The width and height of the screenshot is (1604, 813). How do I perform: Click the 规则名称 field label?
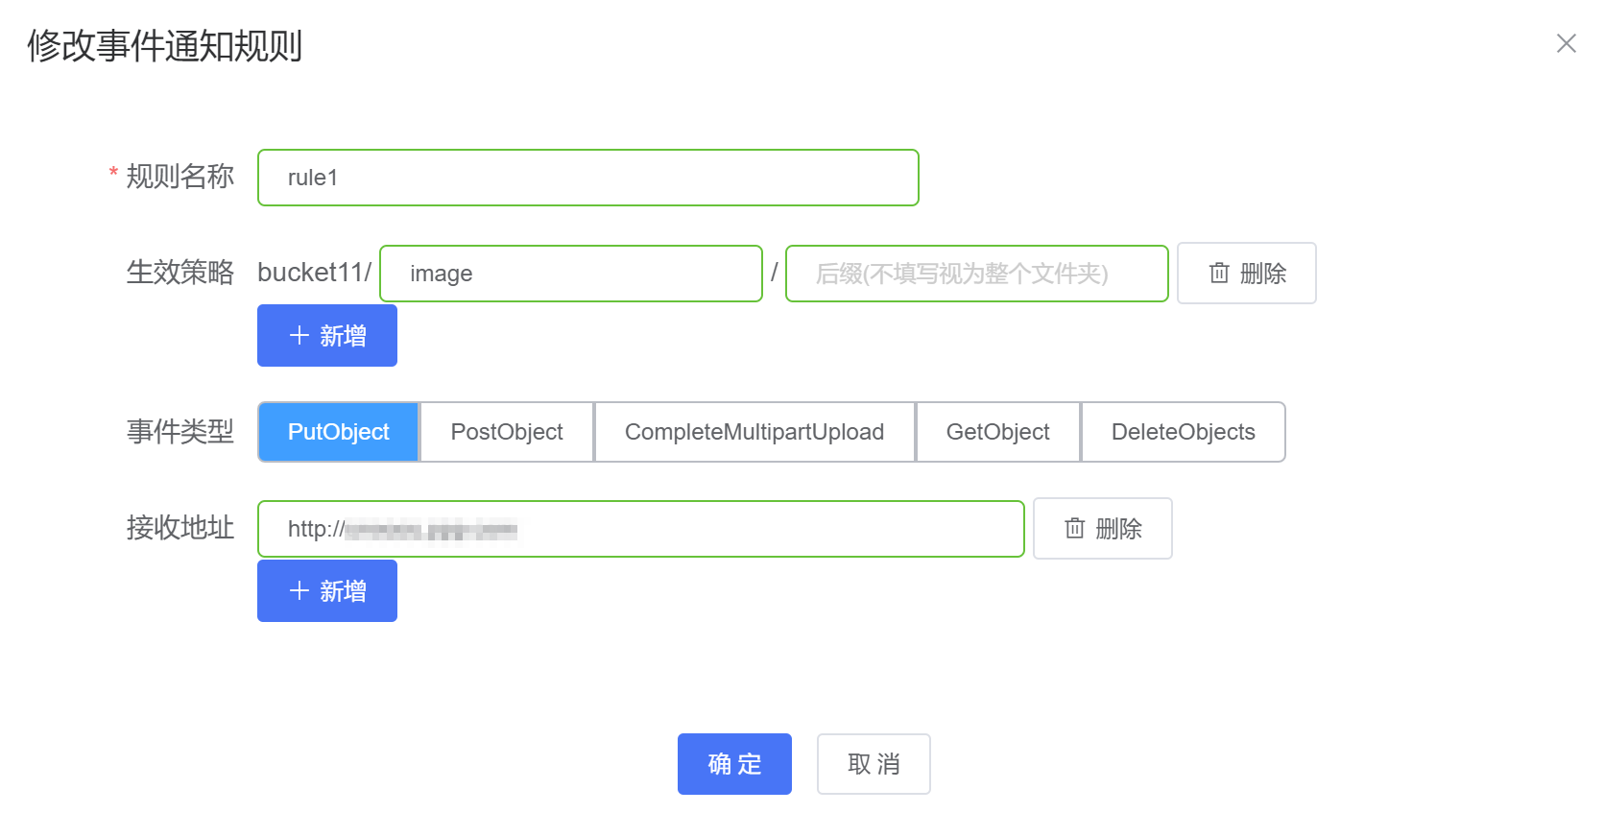(180, 177)
